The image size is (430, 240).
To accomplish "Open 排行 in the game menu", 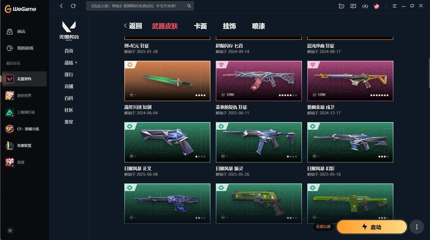I will pyautogui.click(x=69, y=75).
